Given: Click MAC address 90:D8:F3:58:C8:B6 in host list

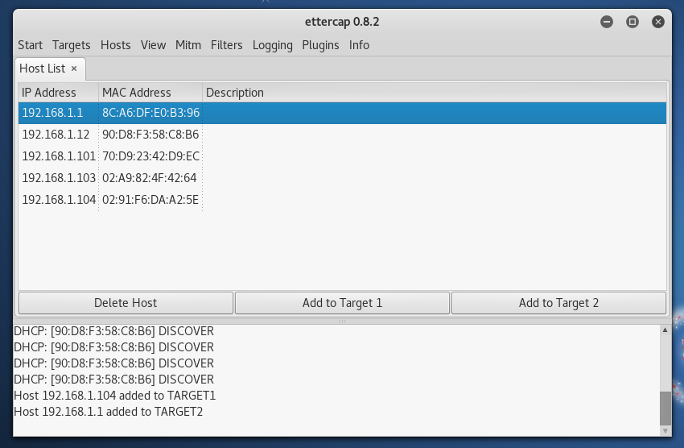Looking at the screenshot, I should click(x=150, y=135).
